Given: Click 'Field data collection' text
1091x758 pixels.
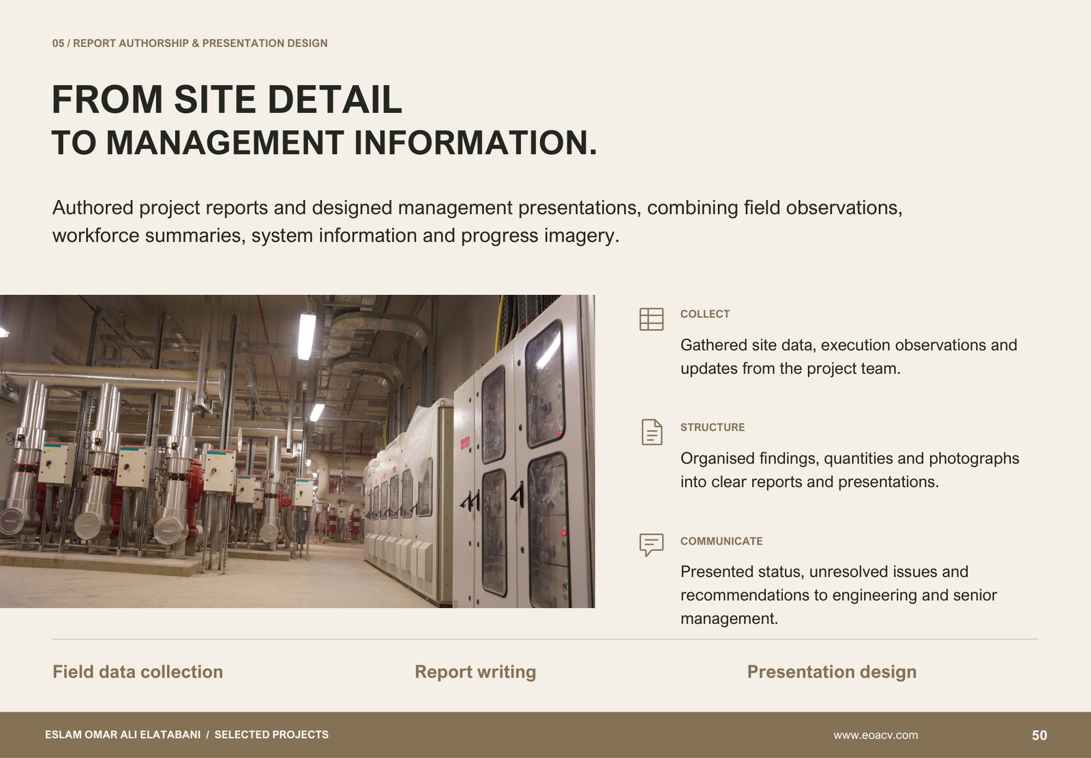Looking at the screenshot, I should 138,672.
